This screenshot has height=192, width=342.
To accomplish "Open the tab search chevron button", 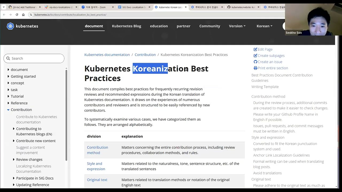I will coord(4,7).
